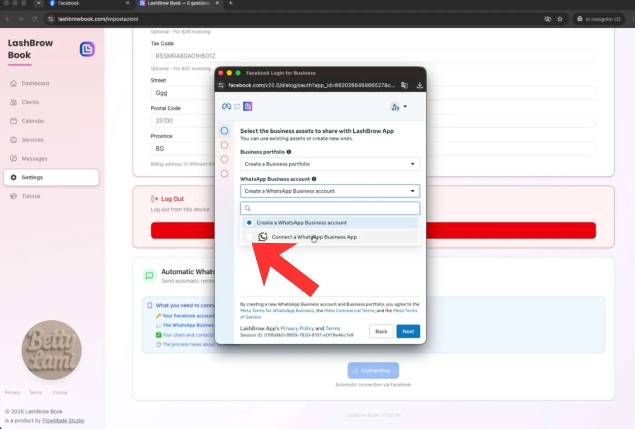Click the Clients people icon

point(14,102)
